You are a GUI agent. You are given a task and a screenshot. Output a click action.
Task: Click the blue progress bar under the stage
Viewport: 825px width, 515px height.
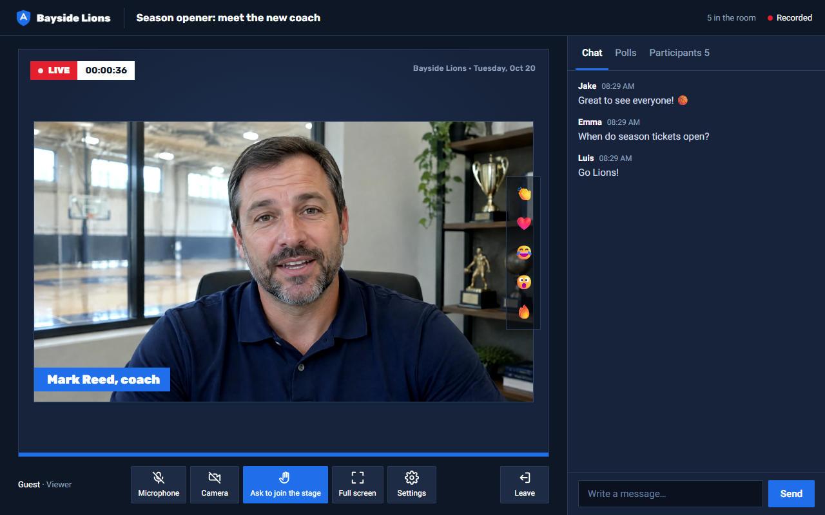pos(284,454)
